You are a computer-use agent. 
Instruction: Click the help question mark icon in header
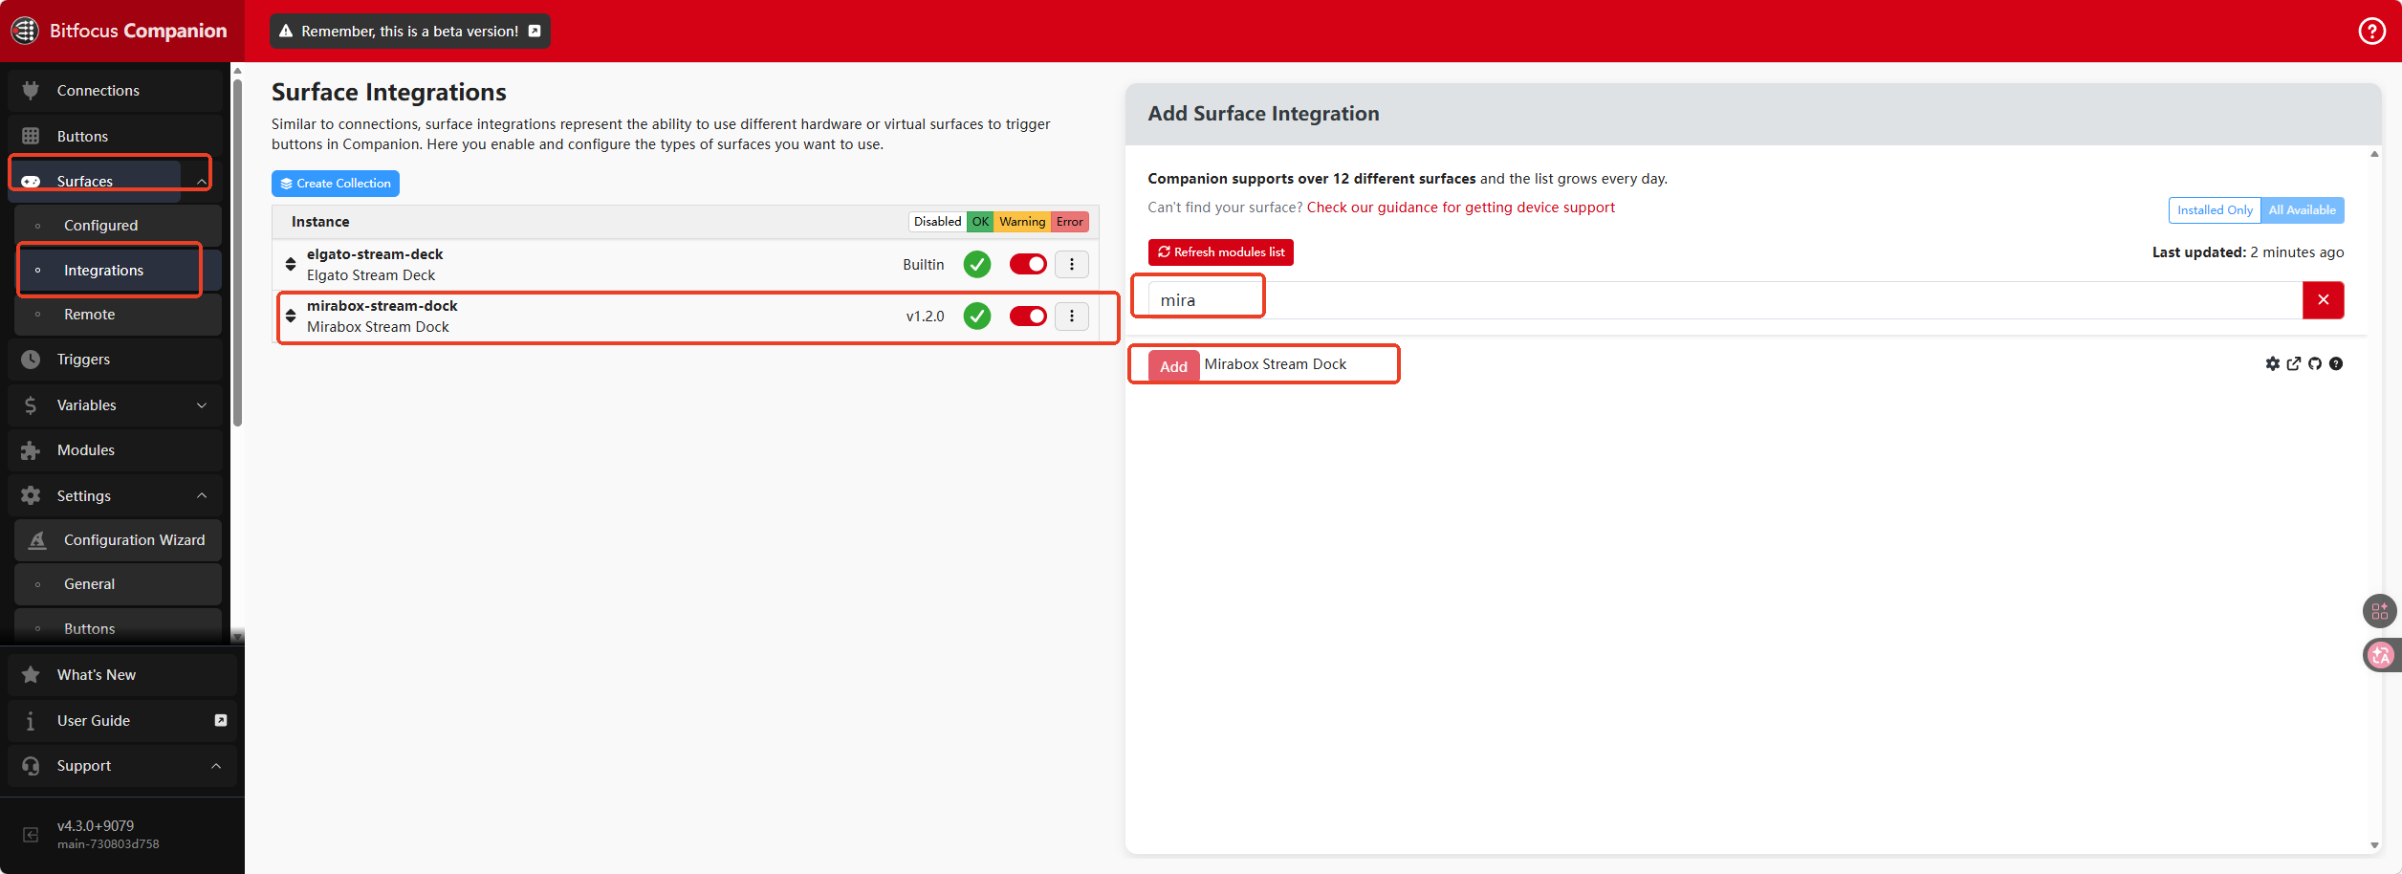pos(2371,32)
